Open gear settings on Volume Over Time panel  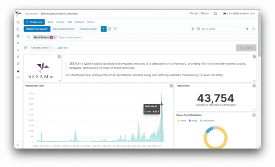[x=171, y=86]
